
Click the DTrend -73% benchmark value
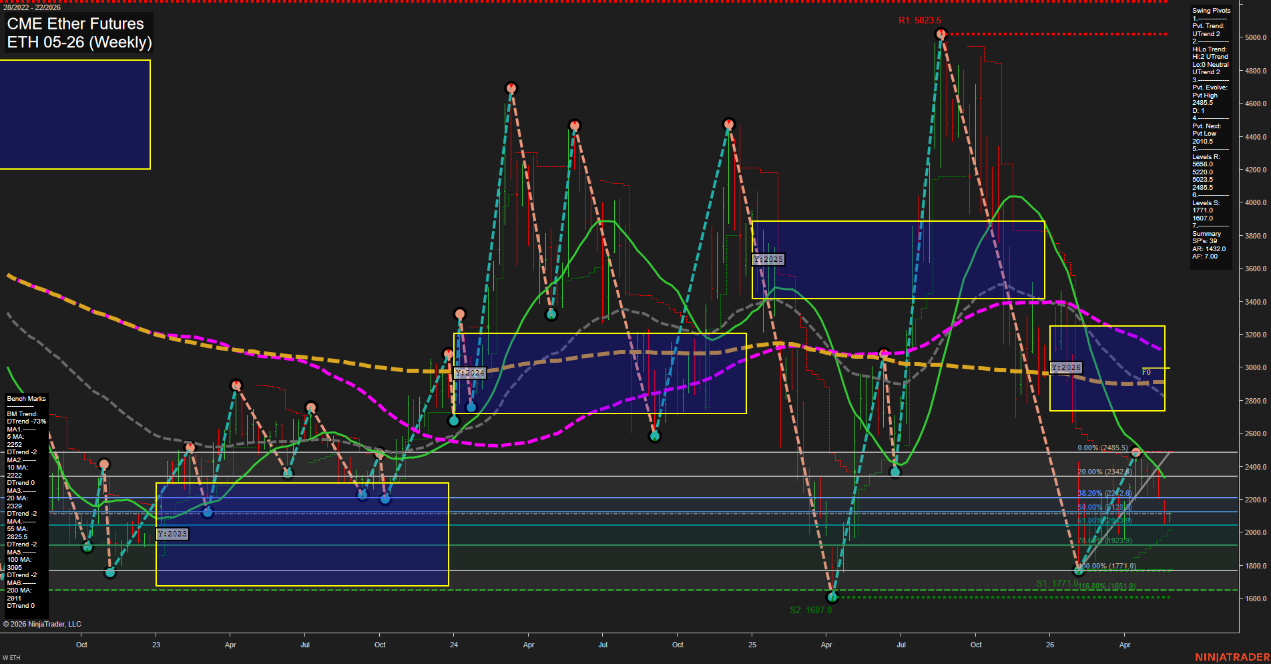pyautogui.click(x=27, y=422)
